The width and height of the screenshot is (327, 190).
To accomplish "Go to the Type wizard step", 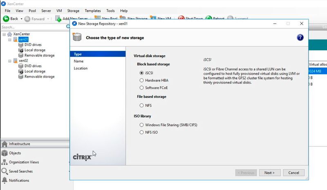I will [x=98, y=54].
